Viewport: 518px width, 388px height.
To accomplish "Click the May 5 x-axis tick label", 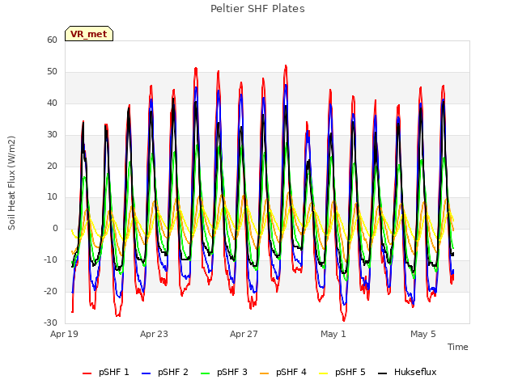I will point(423,334).
